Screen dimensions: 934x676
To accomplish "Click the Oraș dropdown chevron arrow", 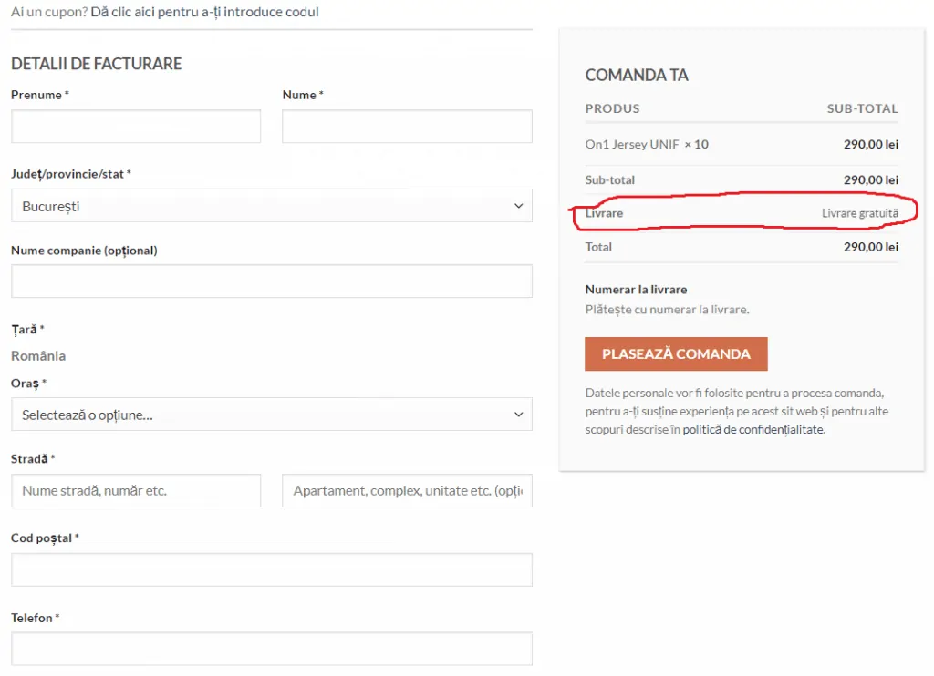I will coord(518,415).
